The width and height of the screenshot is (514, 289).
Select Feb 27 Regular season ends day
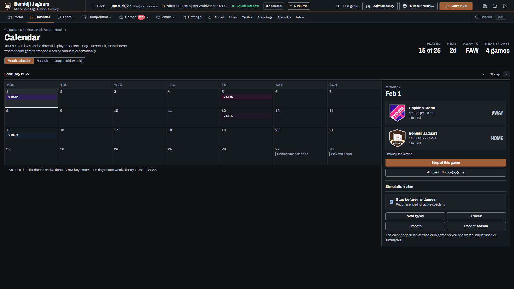coord(300,155)
